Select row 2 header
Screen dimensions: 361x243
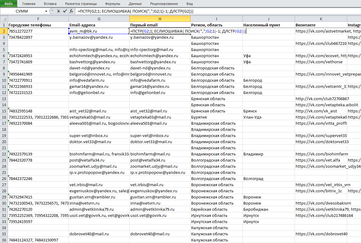(x=4, y=31)
